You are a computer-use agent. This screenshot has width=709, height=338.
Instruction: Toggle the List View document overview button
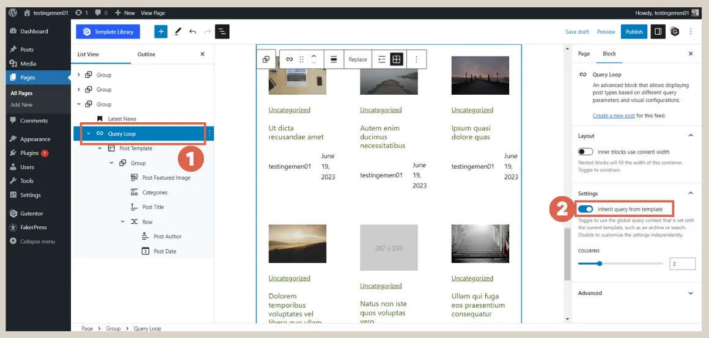222,32
